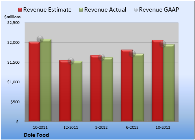
Task: Select the red estimate bar for 10-2011
Action: pos(34,82)
